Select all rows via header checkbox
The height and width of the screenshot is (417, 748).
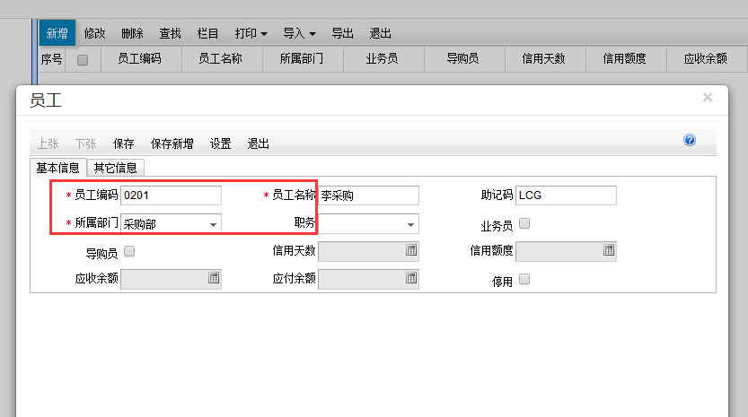83,60
